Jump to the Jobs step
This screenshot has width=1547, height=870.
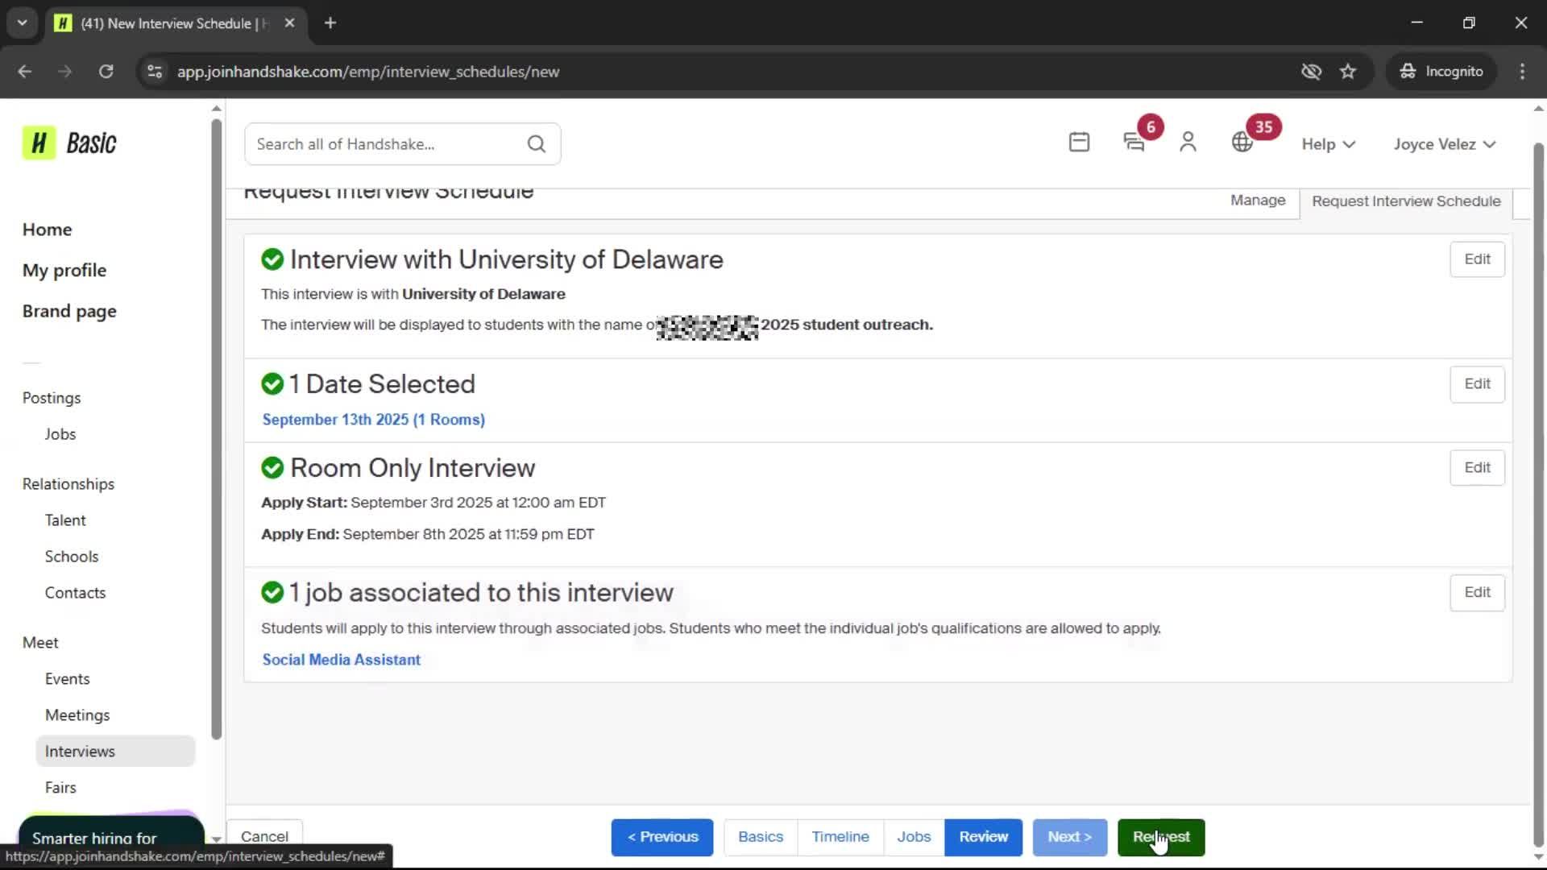pos(914,837)
